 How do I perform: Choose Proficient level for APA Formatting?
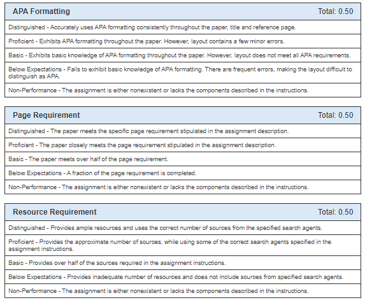click(183, 41)
